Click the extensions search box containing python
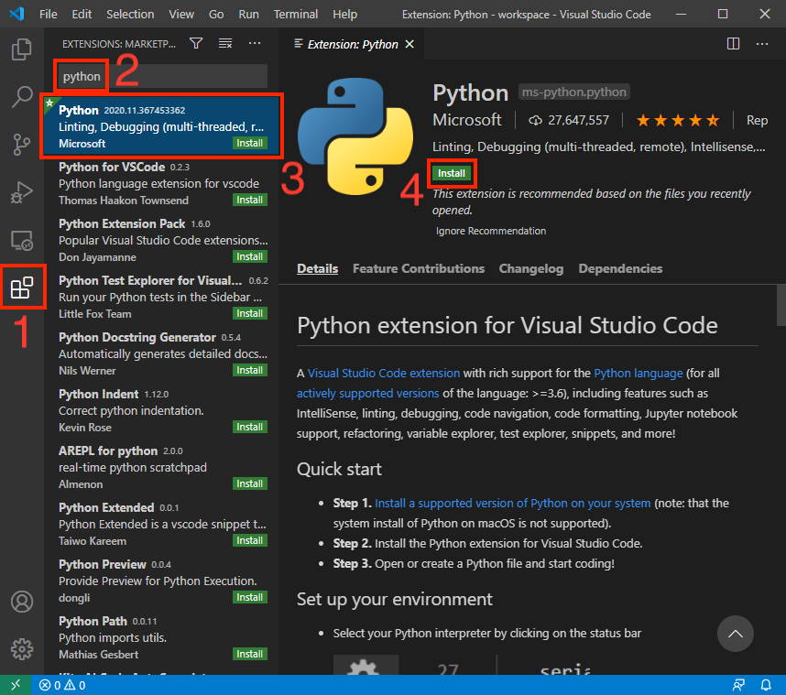The width and height of the screenshot is (786, 695). 162,77
